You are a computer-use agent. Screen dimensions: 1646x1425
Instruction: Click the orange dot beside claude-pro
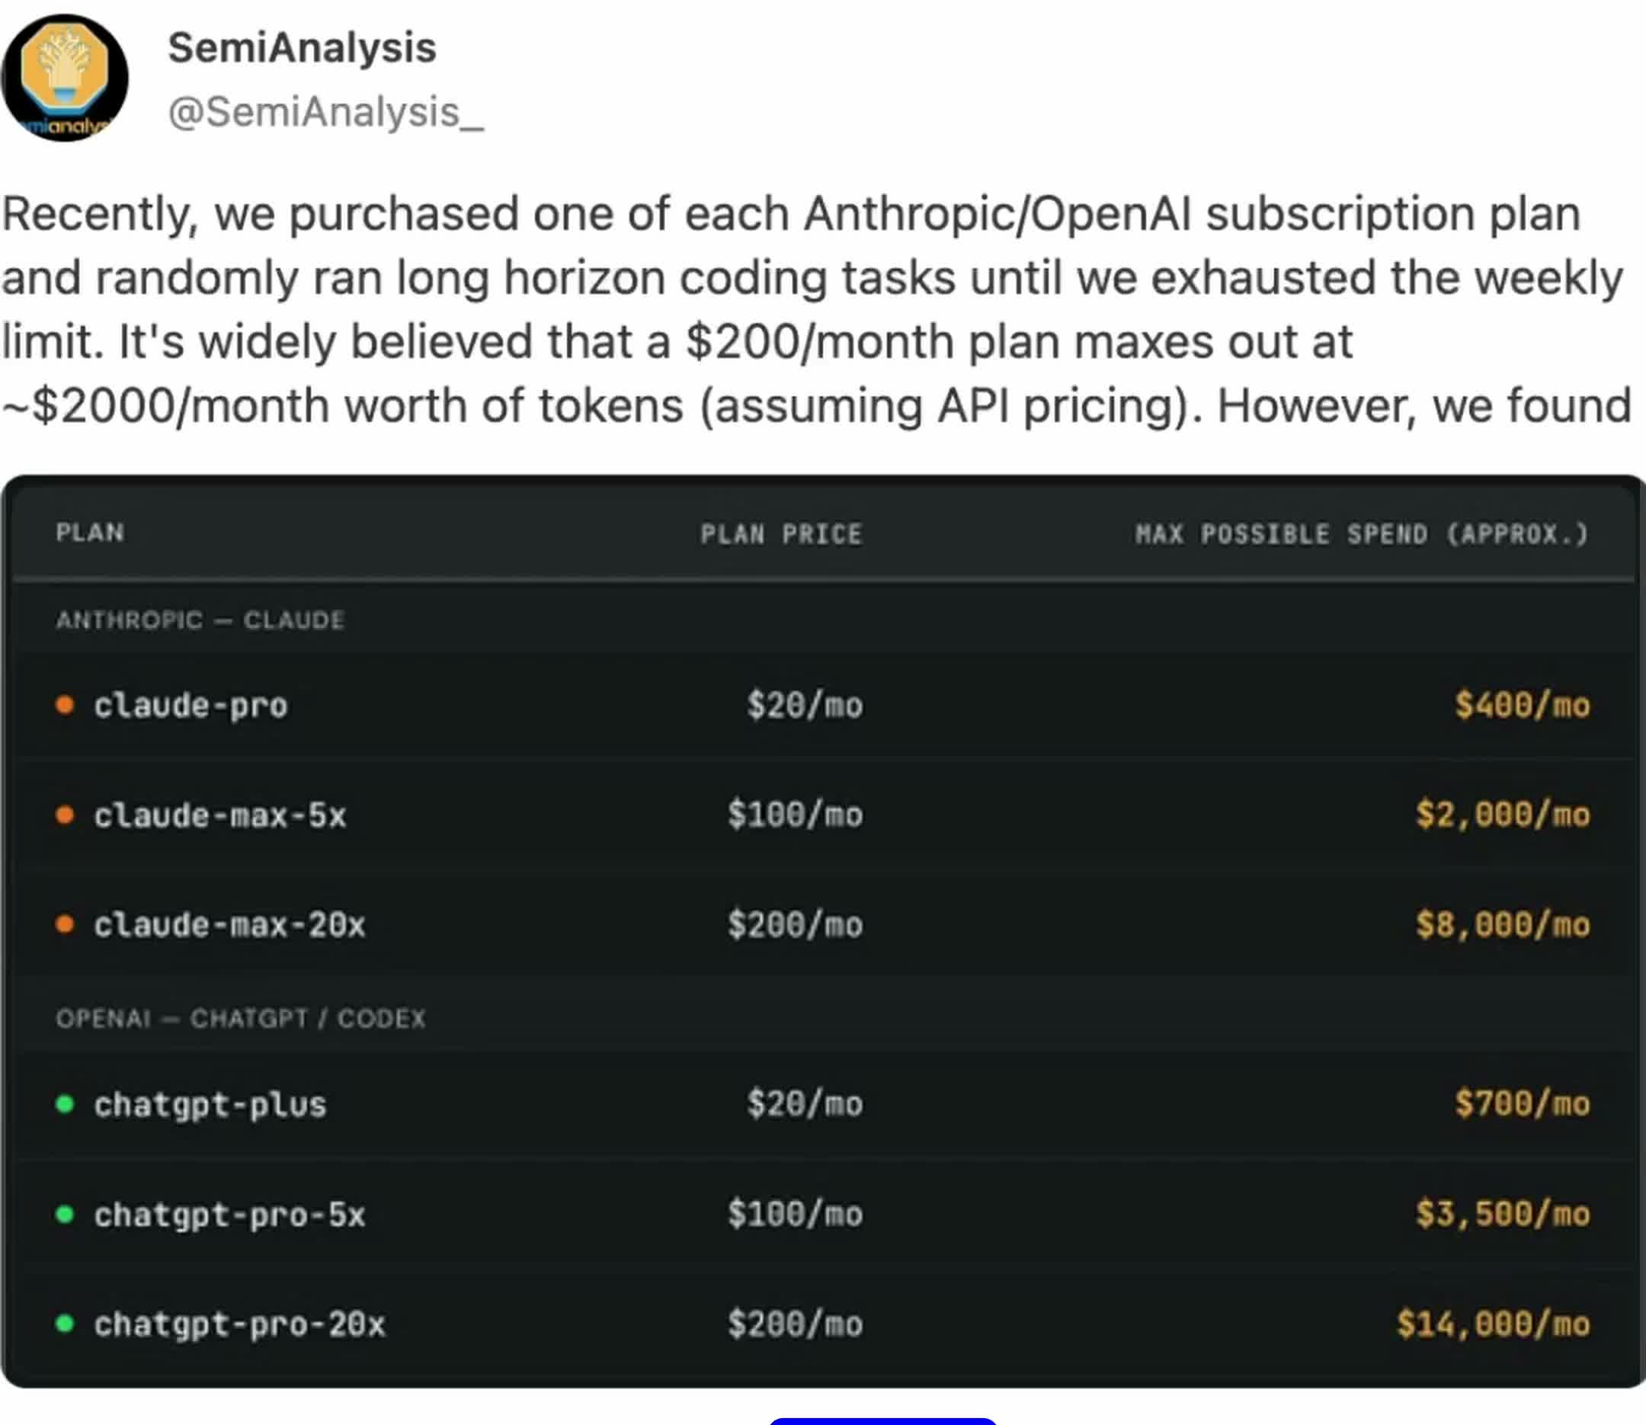(66, 705)
